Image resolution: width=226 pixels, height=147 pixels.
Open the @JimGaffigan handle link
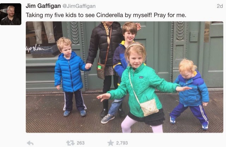pos(79,6)
